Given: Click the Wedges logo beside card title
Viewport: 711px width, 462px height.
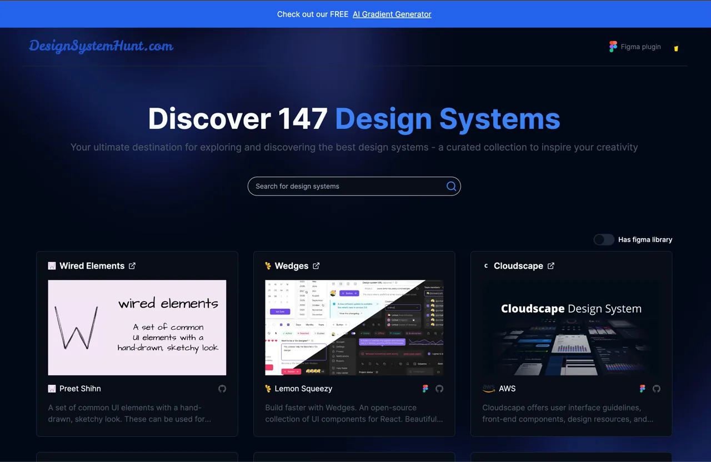Looking at the screenshot, I should [x=268, y=266].
